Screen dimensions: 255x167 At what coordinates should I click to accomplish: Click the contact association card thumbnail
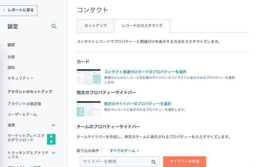[x=89, y=77]
